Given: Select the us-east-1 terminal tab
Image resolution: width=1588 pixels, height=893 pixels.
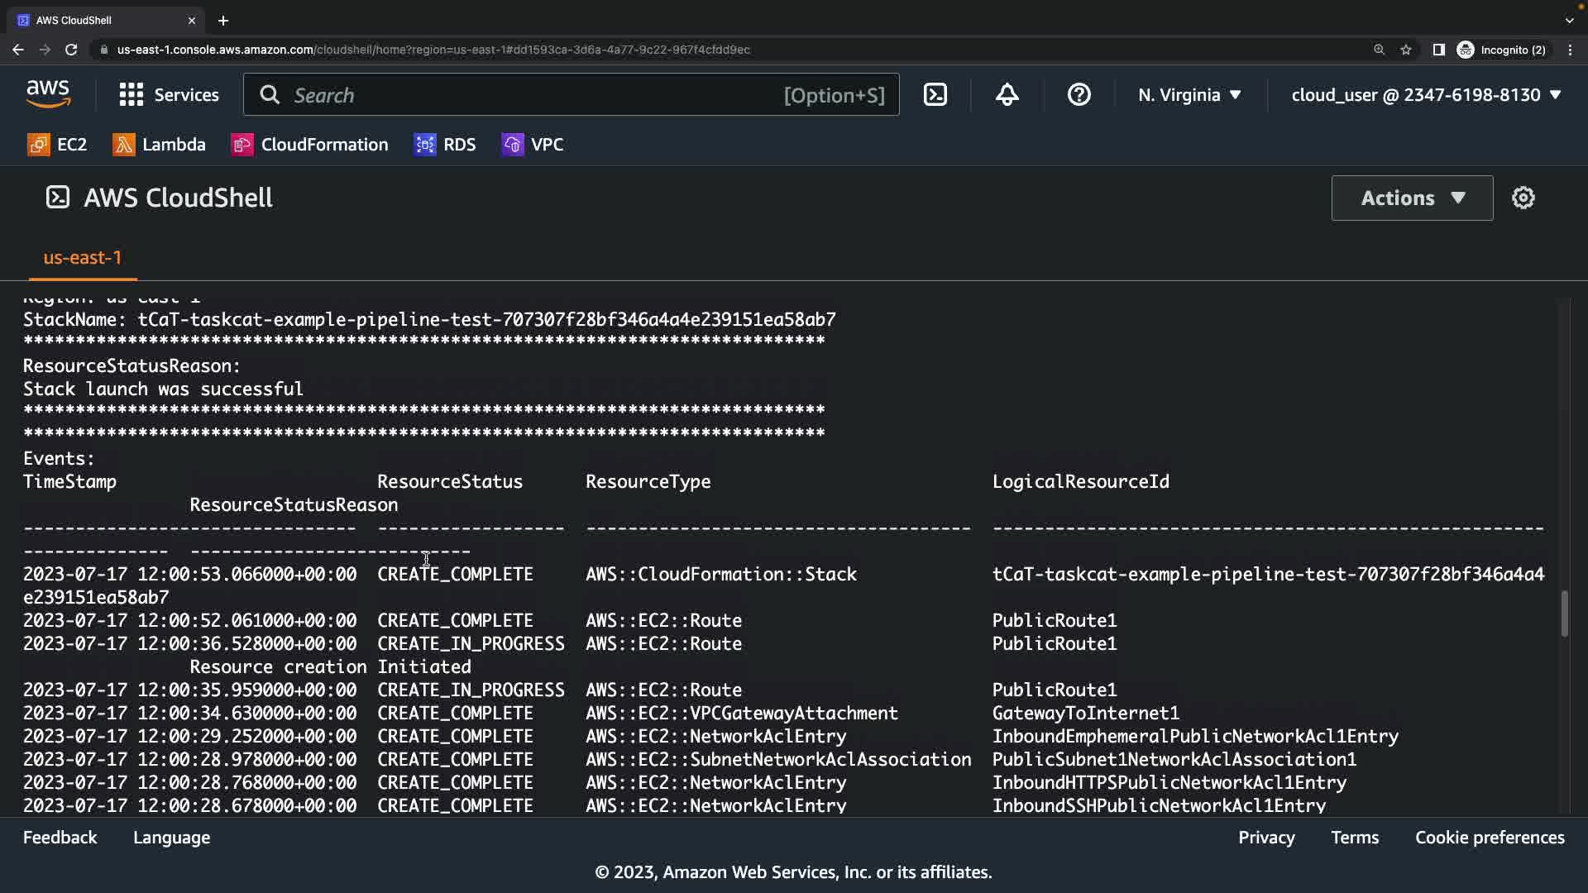Looking at the screenshot, I should click(82, 258).
